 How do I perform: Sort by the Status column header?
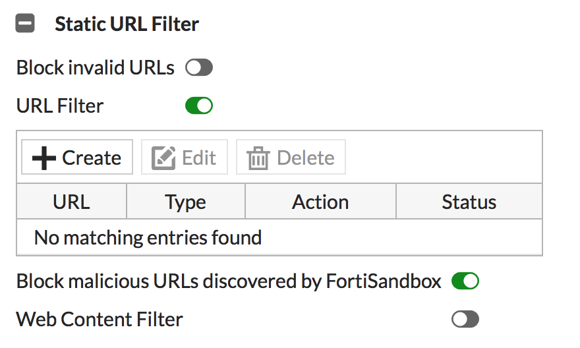coord(469,202)
